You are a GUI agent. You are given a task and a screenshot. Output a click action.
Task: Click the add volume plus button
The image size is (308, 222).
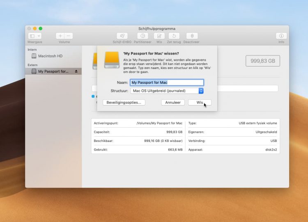click(60, 36)
